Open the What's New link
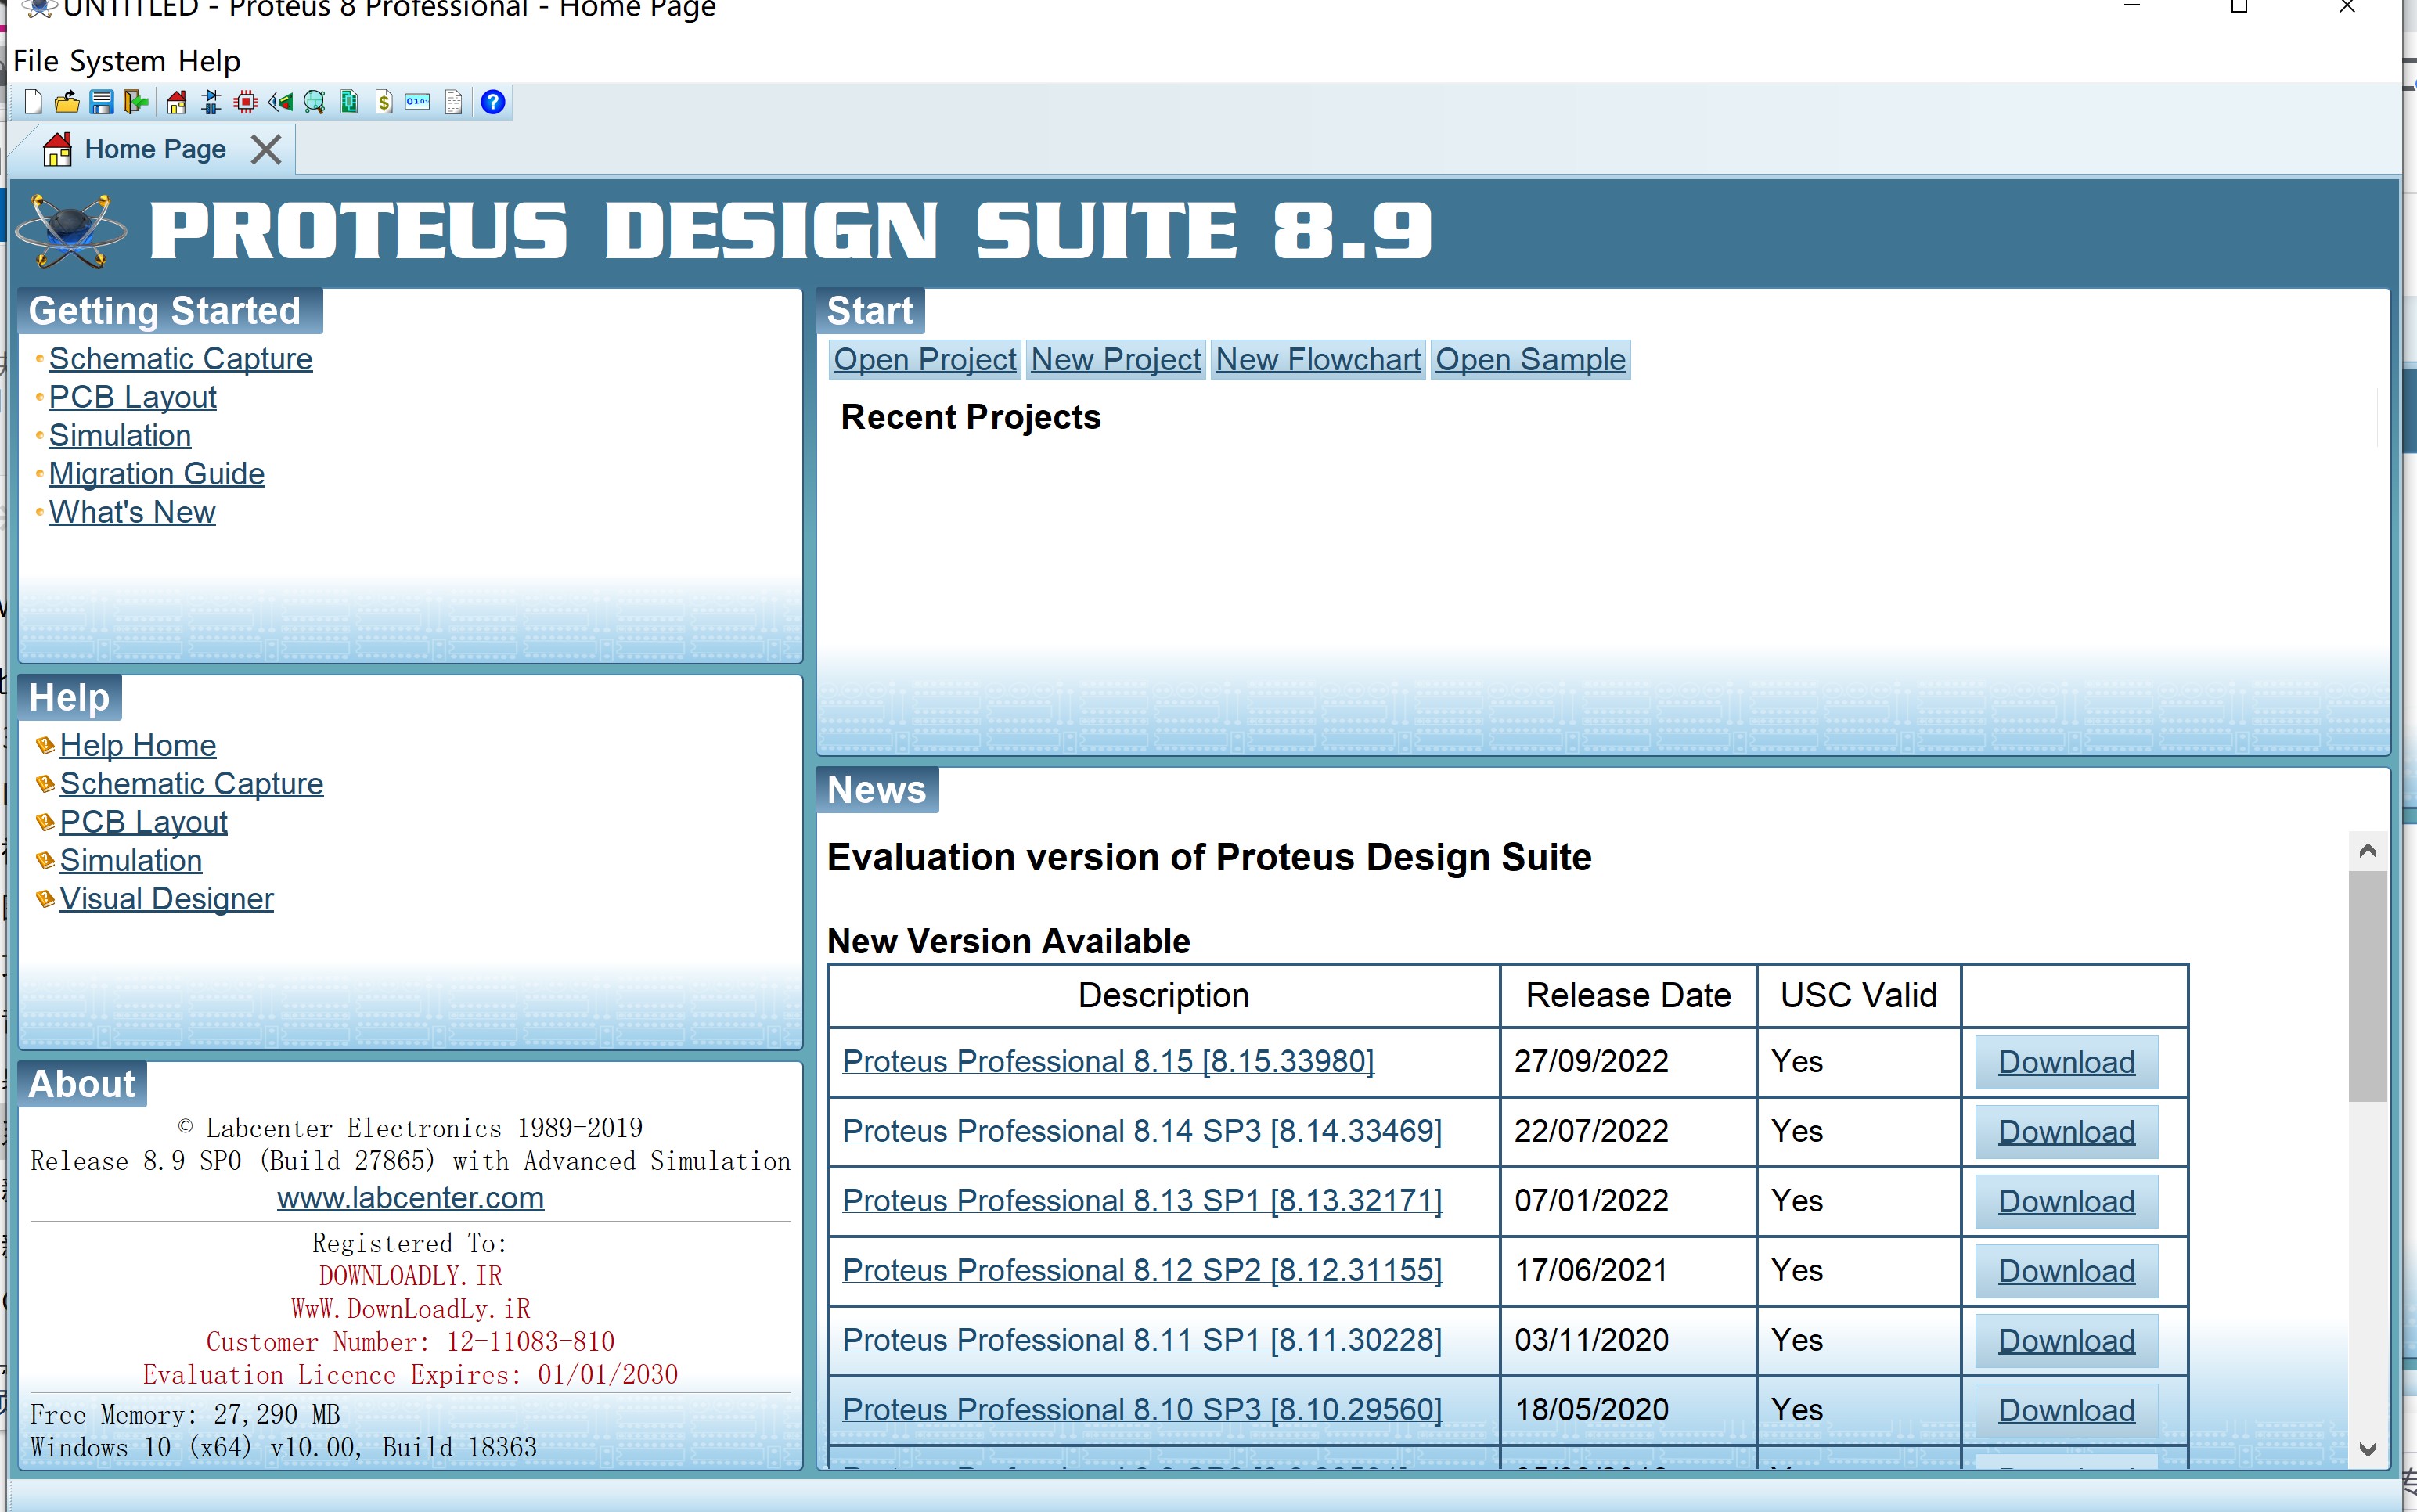This screenshot has height=1512, width=2417. tap(132, 512)
